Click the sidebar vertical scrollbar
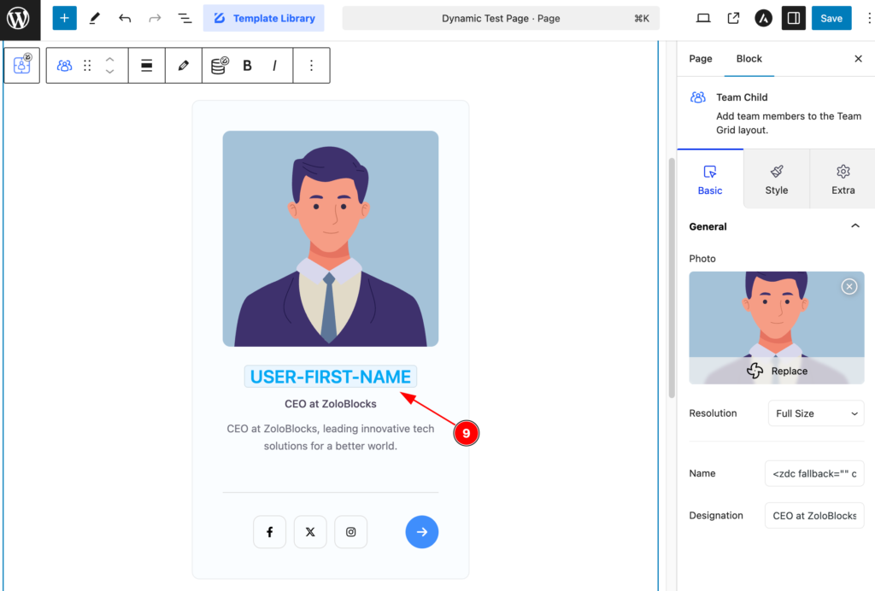 coord(672,278)
